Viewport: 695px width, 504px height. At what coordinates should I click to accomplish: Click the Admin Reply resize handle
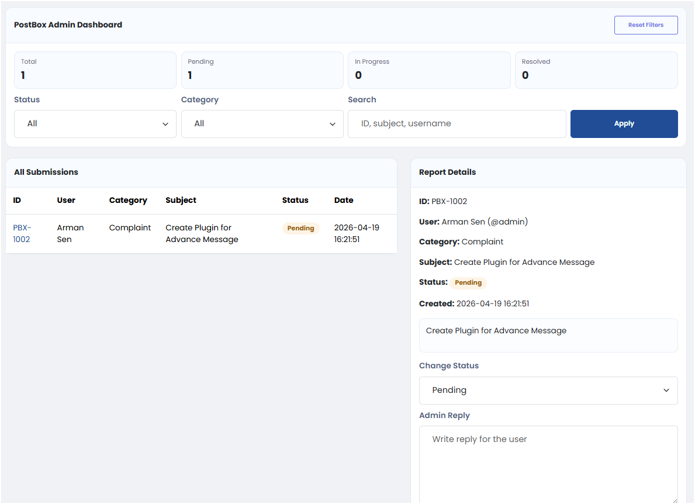[x=674, y=500]
